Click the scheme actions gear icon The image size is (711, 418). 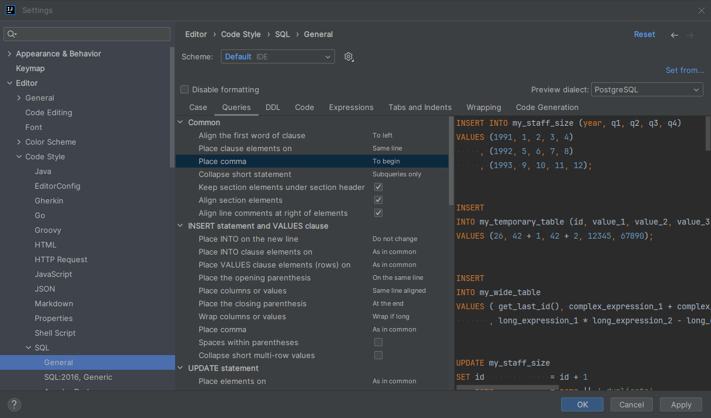point(348,56)
